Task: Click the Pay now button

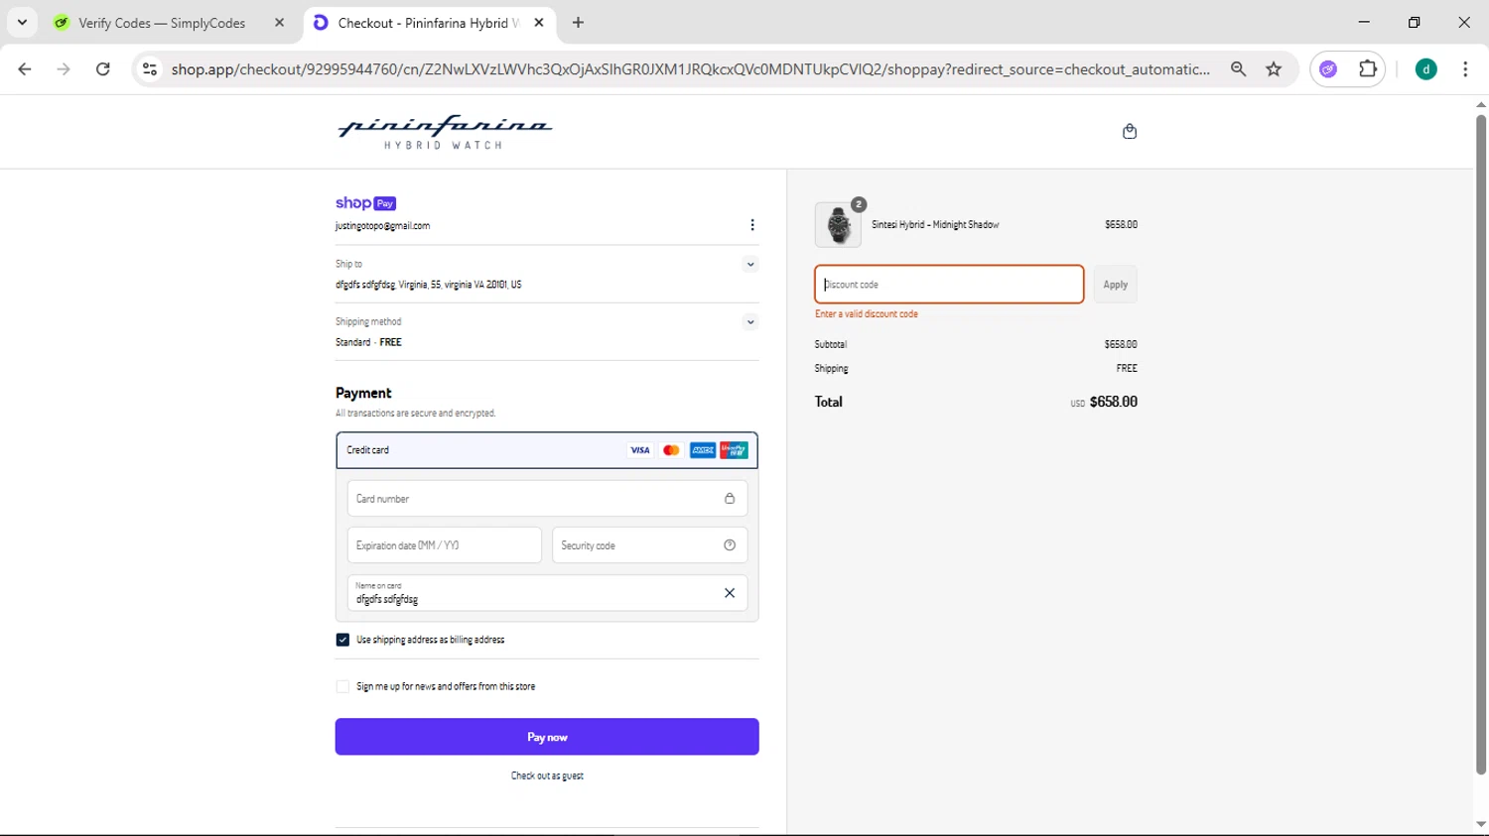Action: click(547, 737)
